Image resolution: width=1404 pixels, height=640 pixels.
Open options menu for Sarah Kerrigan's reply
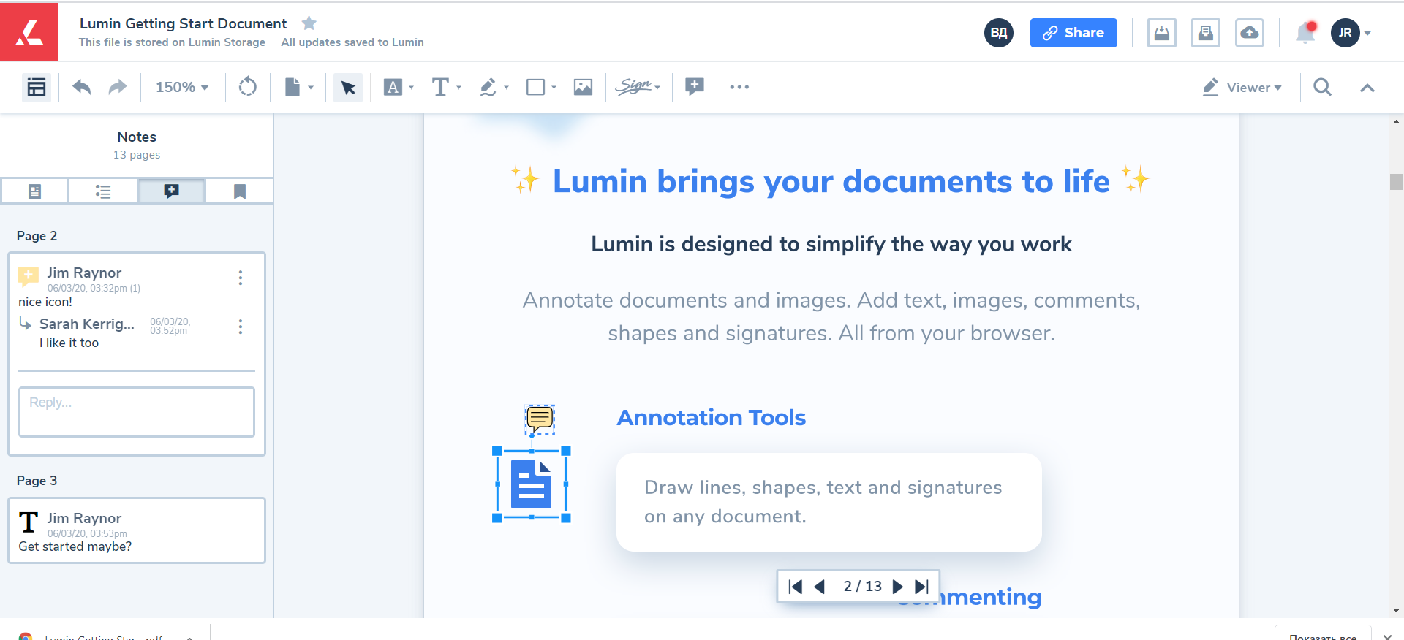241,327
